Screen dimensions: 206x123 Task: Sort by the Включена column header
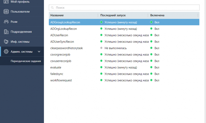pyautogui.click(x=157, y=15)
